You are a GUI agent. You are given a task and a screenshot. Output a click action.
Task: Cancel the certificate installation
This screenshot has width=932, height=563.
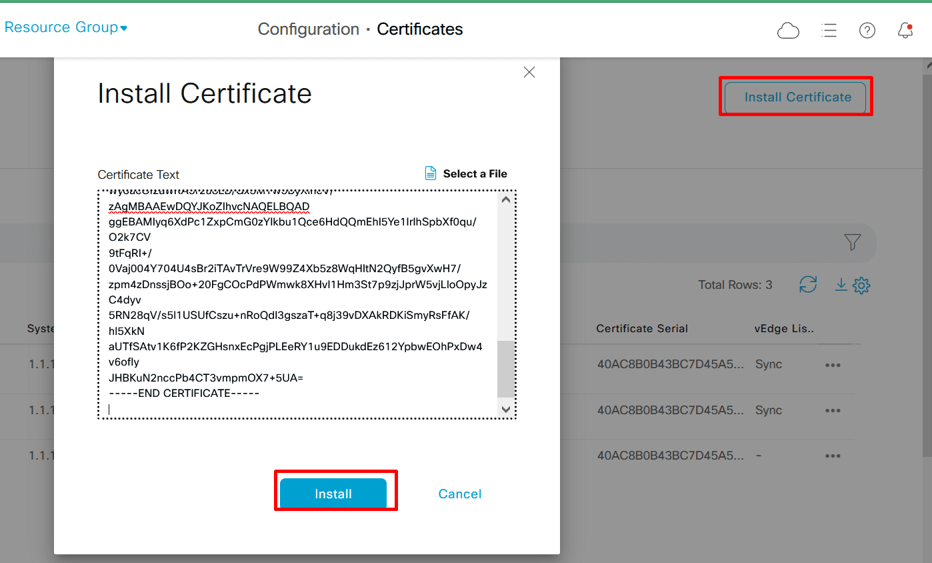click(x=459, y=494)
